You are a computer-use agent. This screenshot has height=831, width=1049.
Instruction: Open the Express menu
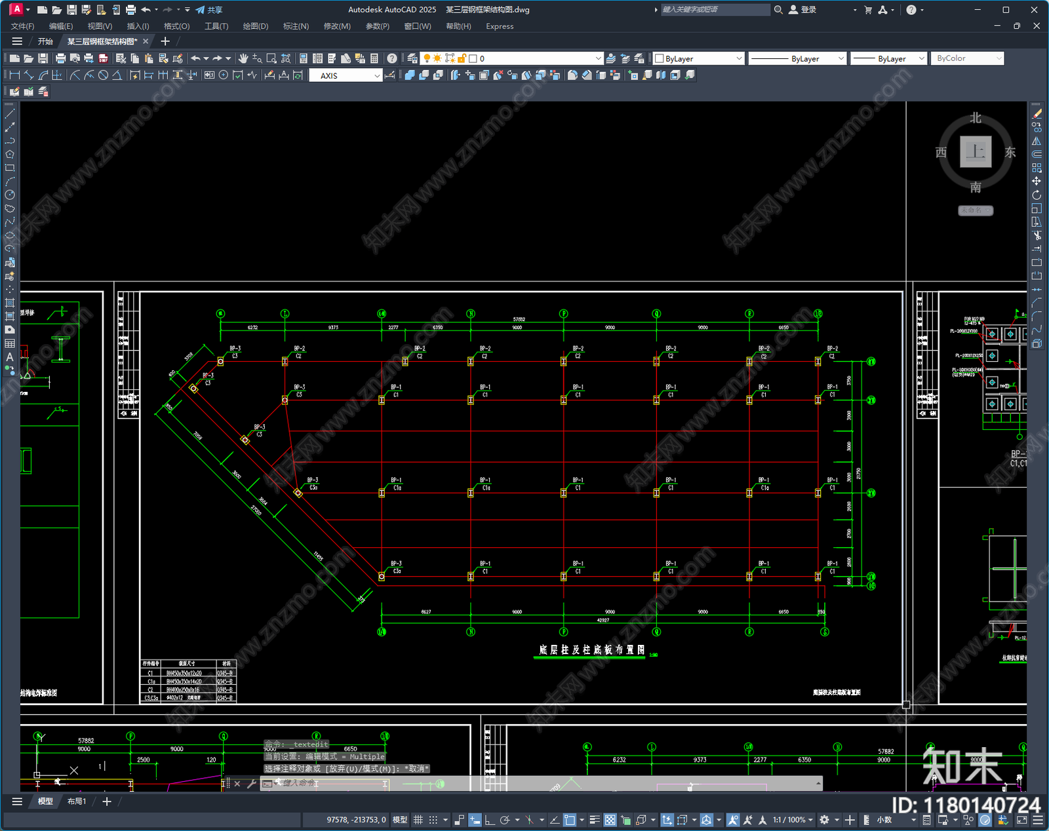[x=500, y=26]
